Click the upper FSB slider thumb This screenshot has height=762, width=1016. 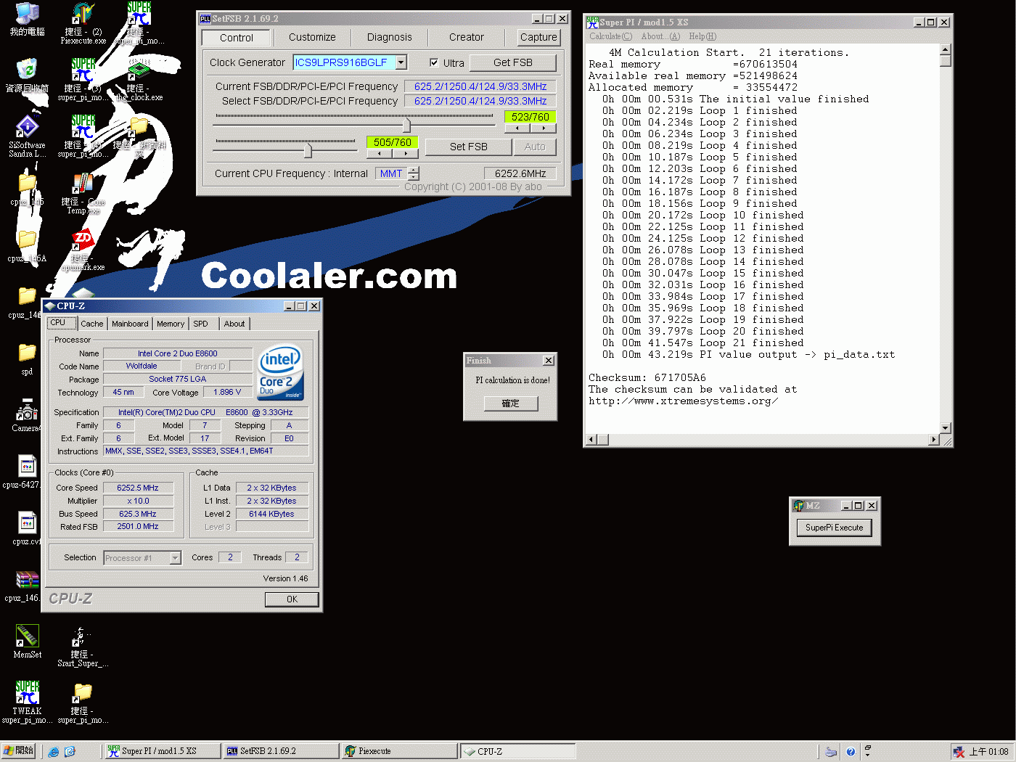(406, 125)
